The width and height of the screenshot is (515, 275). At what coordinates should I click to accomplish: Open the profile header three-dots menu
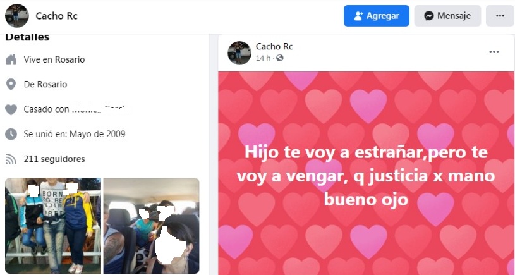500,16
